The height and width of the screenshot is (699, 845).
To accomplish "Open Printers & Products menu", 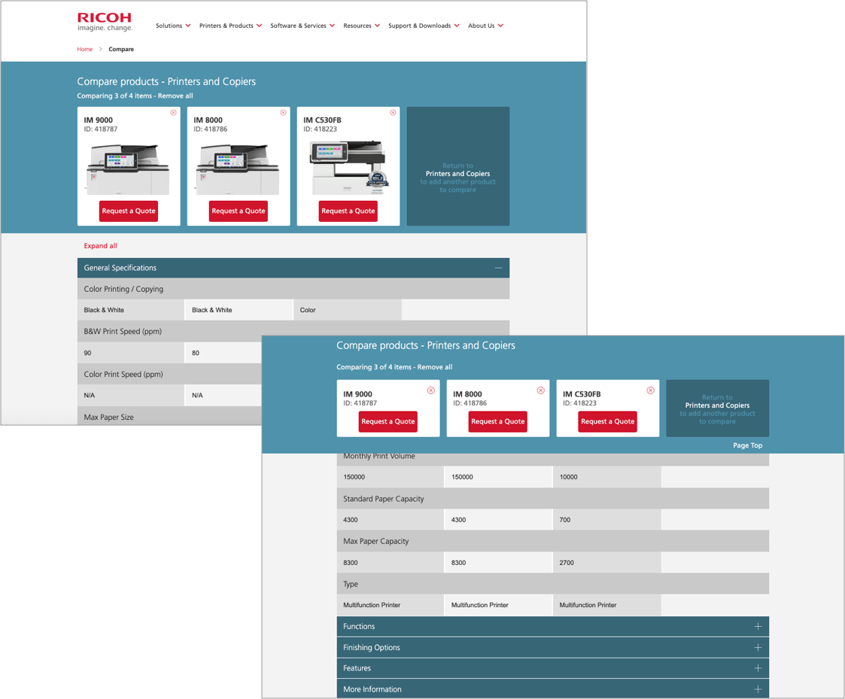I will (x=231, y=26).
